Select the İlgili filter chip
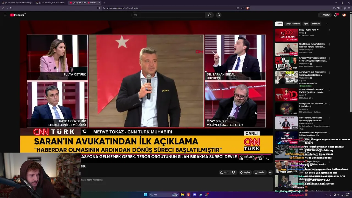The width and height of the screenshot is (352, 198). pyautogui.click(x=306, y=24)
